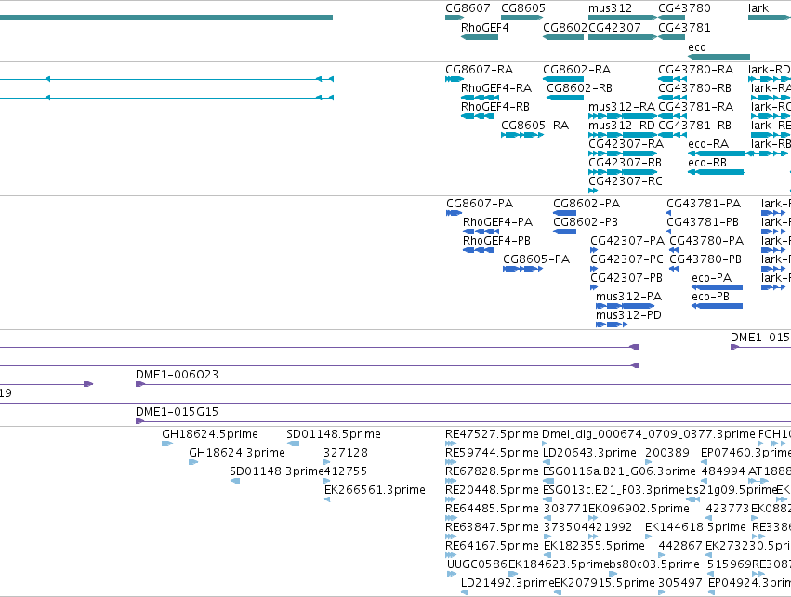Select the eco-PA protein label
This screenshot has height=597, width=791.
pyautogui.click(x=712, y=278)
